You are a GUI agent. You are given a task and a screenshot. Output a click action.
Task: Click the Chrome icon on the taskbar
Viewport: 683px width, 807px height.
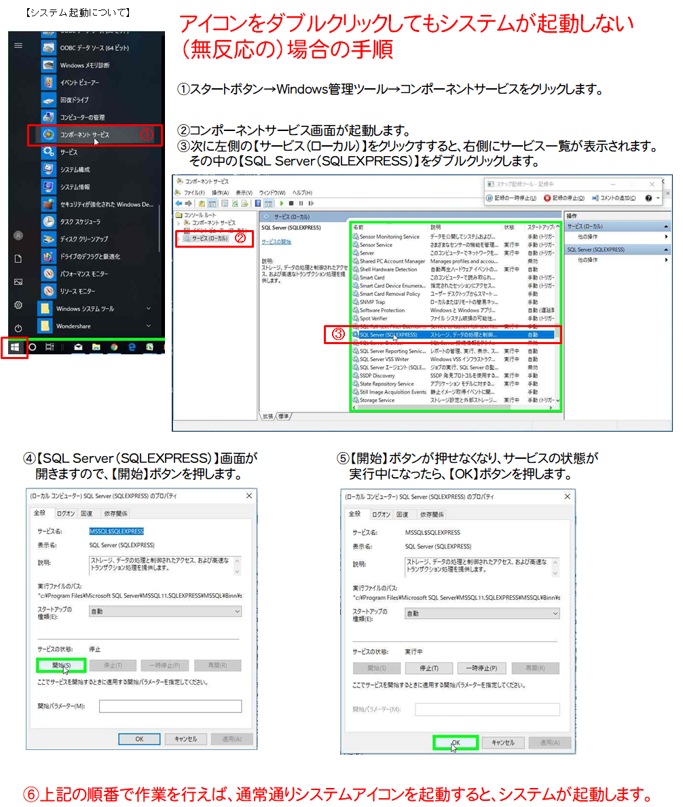tap(114, 347)
